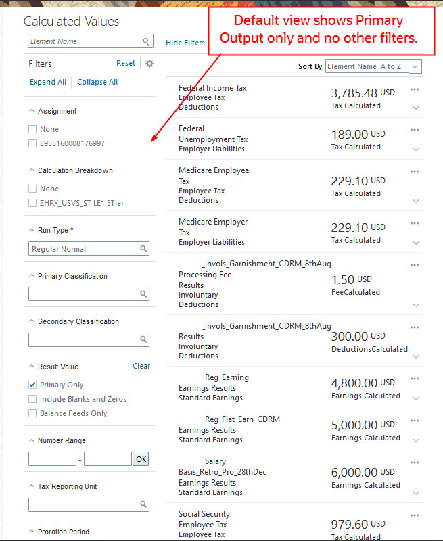Check assignment E955160008176997 checkbox
Screen dimensions: 443x541
click(x=32, y=143)
